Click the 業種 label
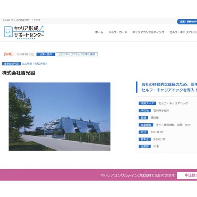This screenshot has height=197, width=197. pos(143,118)
